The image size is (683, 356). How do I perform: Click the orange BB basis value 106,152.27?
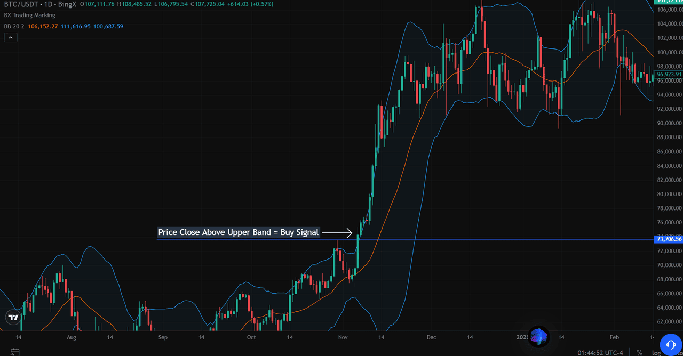click(x=43, y=26)
